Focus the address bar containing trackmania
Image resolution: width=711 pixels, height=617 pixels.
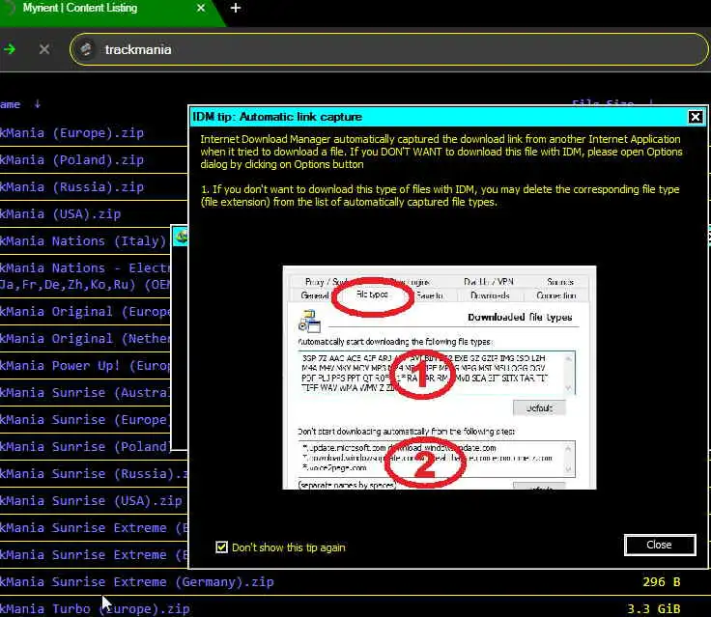coord(389,49)
